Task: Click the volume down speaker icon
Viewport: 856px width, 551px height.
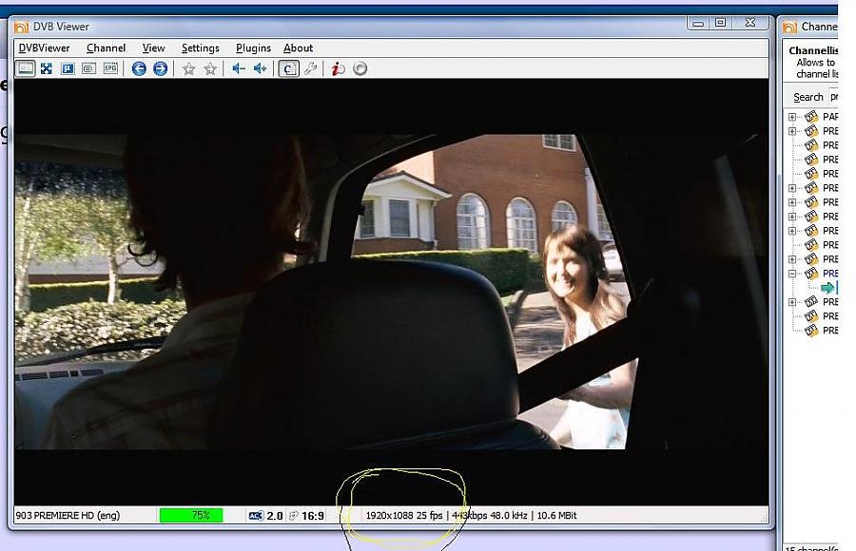Action: tap(239, 68)
